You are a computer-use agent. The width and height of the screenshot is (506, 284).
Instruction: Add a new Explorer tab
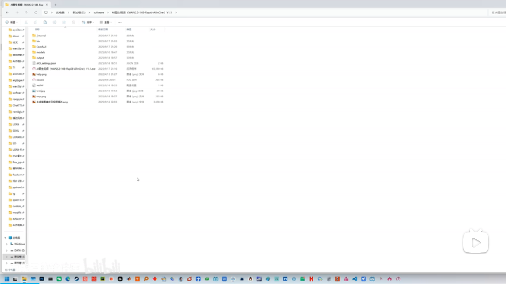[x=56, y=5]
